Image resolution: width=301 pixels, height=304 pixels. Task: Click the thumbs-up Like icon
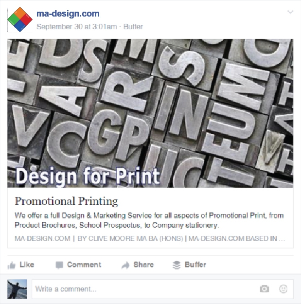(12, 265)
